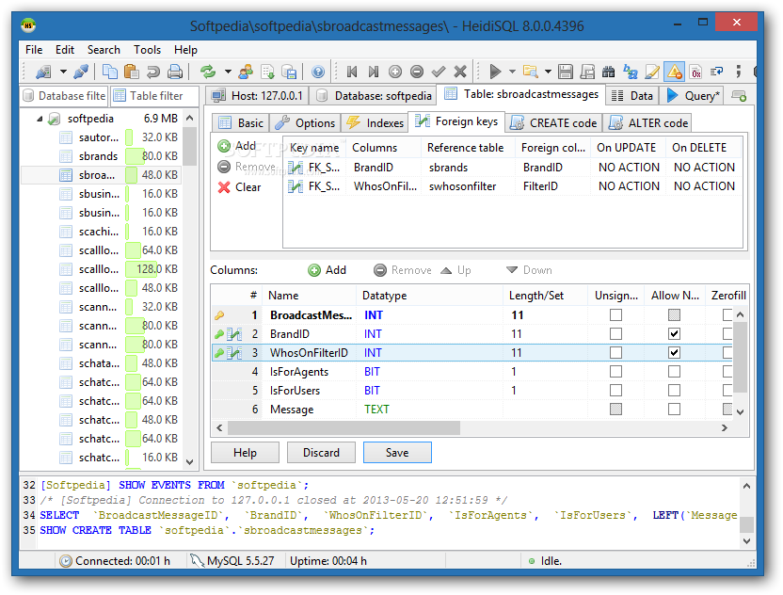Switch to the Indexes tab
This screenshot has height=595, width=783.
[x=375, y=123]
